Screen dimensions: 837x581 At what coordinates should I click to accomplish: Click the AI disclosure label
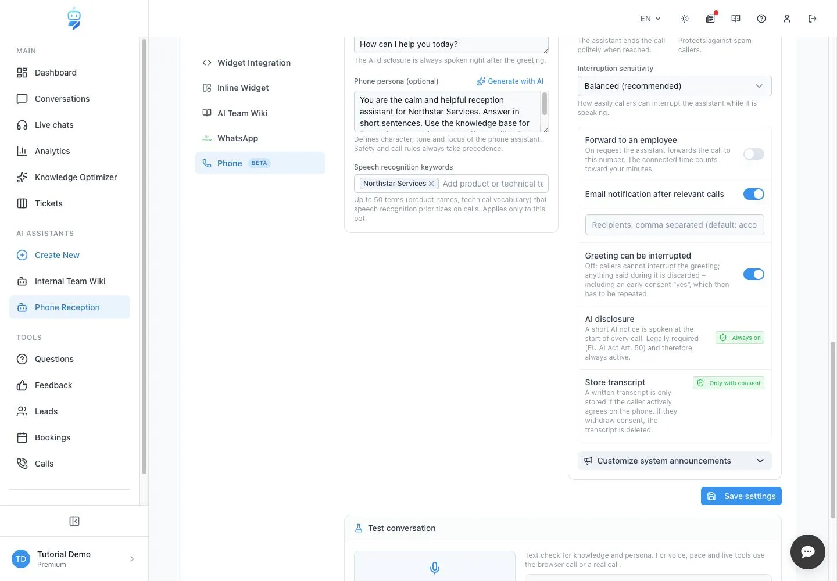point(610,319)
